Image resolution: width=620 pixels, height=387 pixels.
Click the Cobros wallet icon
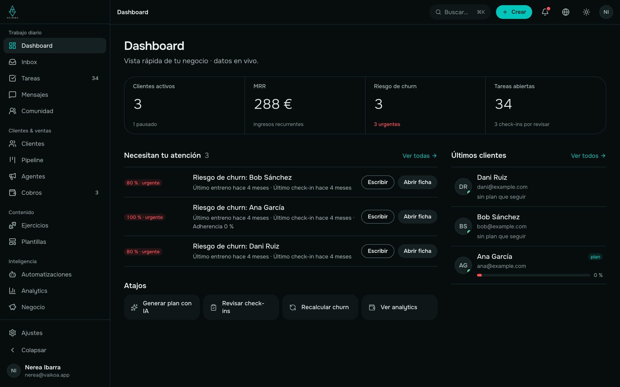(12, 193)
